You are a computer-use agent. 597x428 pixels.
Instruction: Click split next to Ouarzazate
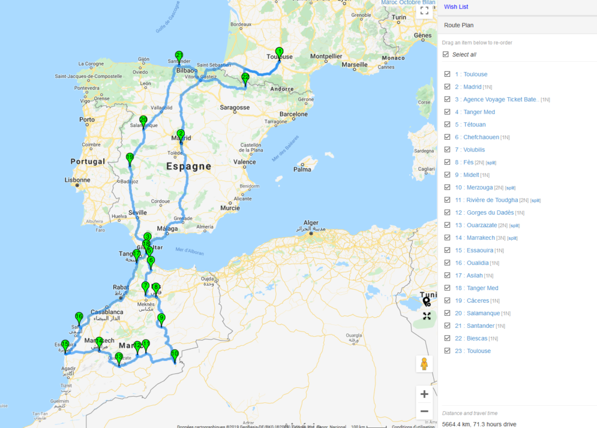(514, 225)
